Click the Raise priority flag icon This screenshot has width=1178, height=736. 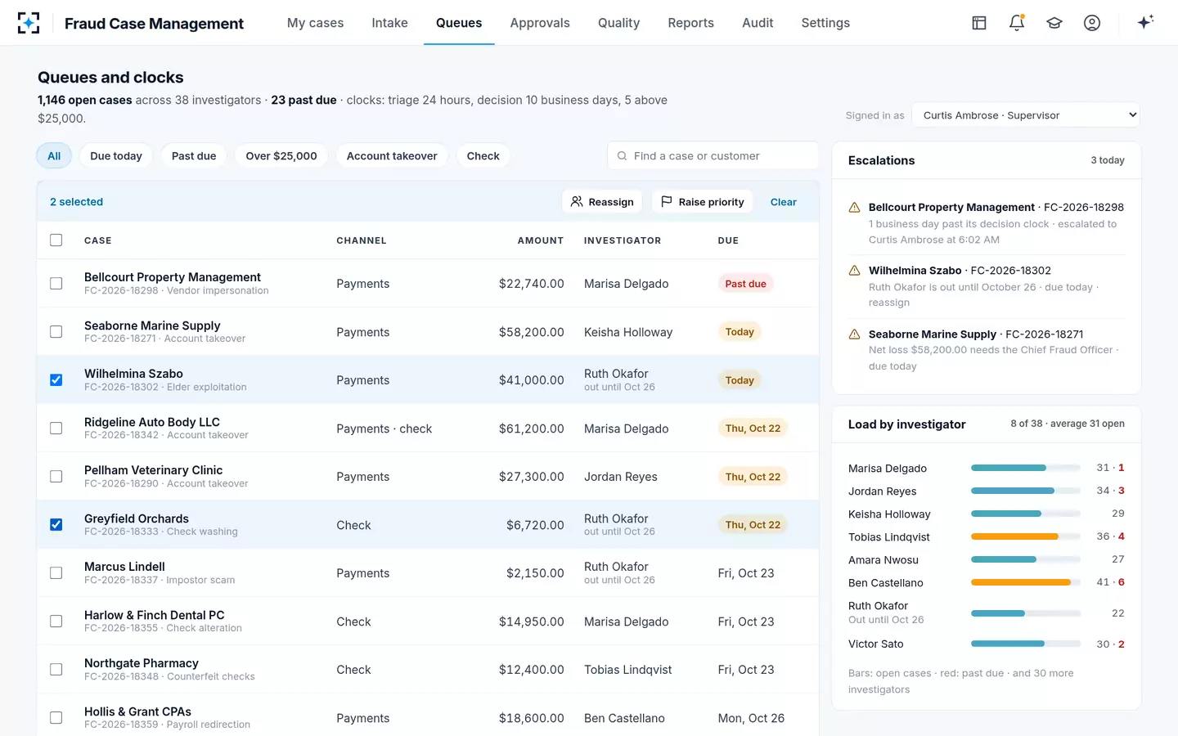[x=667, y=201]
